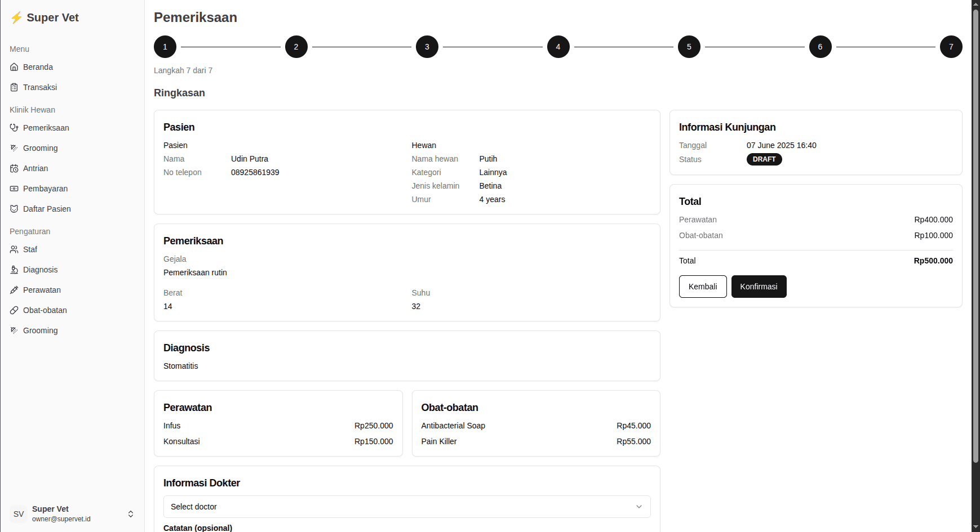Click the Perawatan syringe icon
This screenshot has width=980, height=532.
tap(14, 290)
